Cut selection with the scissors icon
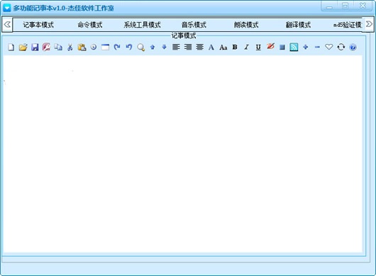376x276 pixels. (70, 48)
